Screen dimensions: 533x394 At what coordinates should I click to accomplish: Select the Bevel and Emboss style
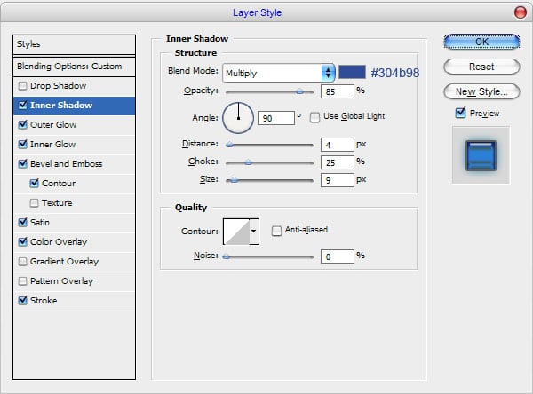(x=68, y=164)
